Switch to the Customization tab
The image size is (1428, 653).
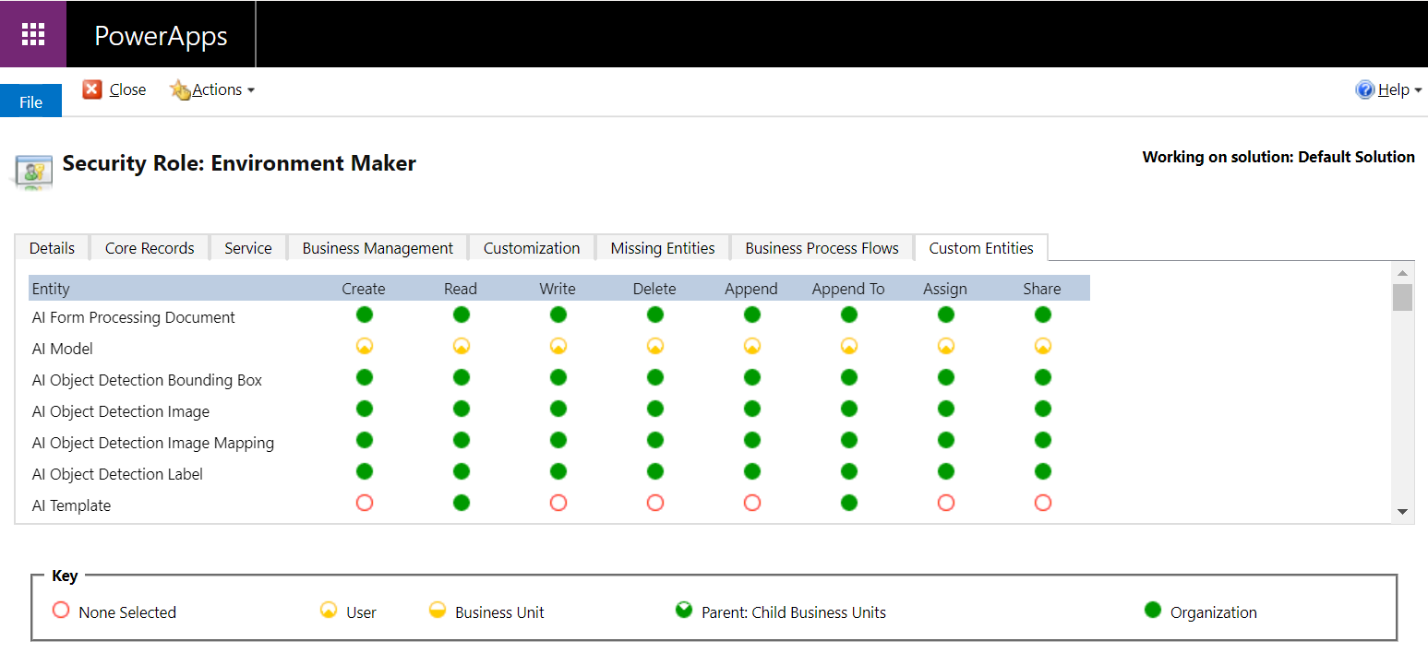click(532, 248)
